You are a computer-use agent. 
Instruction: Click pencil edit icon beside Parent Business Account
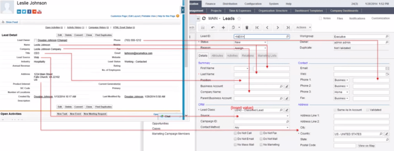point(287,98)
